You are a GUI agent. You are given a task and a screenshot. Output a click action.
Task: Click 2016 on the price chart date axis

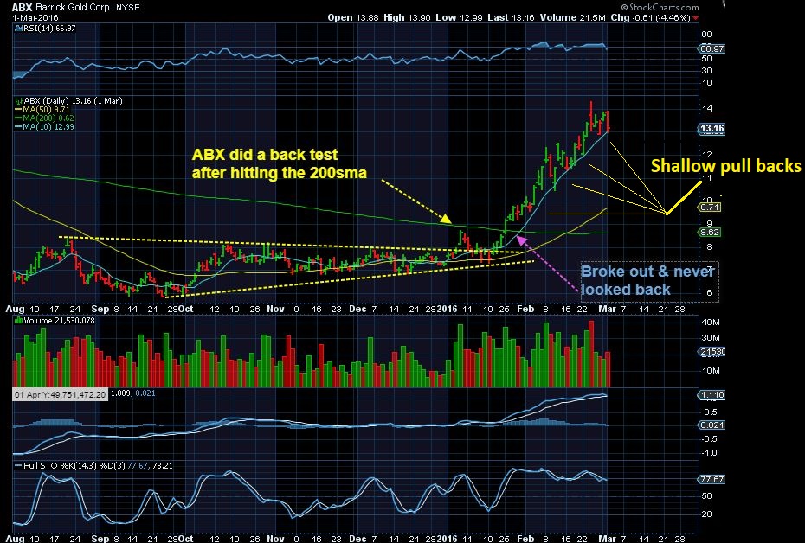(x=448, y=309)
